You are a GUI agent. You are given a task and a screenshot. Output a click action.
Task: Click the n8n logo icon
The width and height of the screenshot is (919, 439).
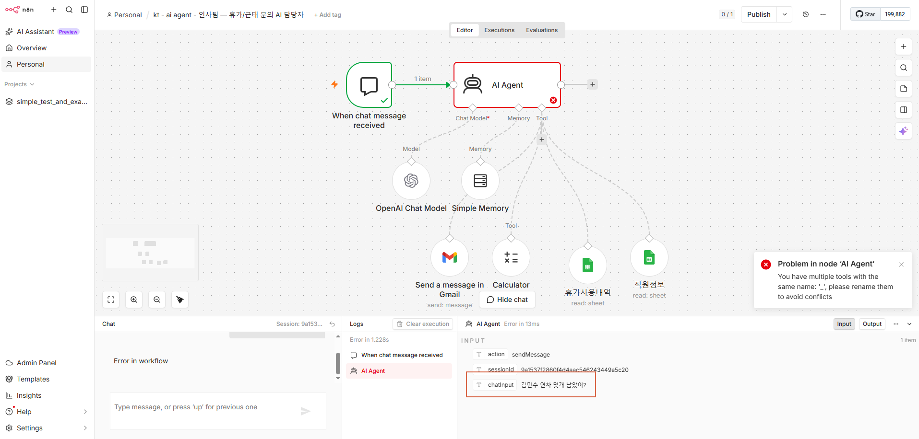(x=12, y=10)
